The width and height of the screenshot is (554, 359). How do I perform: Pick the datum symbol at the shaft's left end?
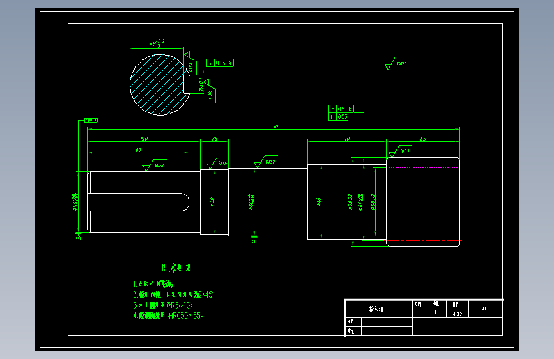pos(79,236)
